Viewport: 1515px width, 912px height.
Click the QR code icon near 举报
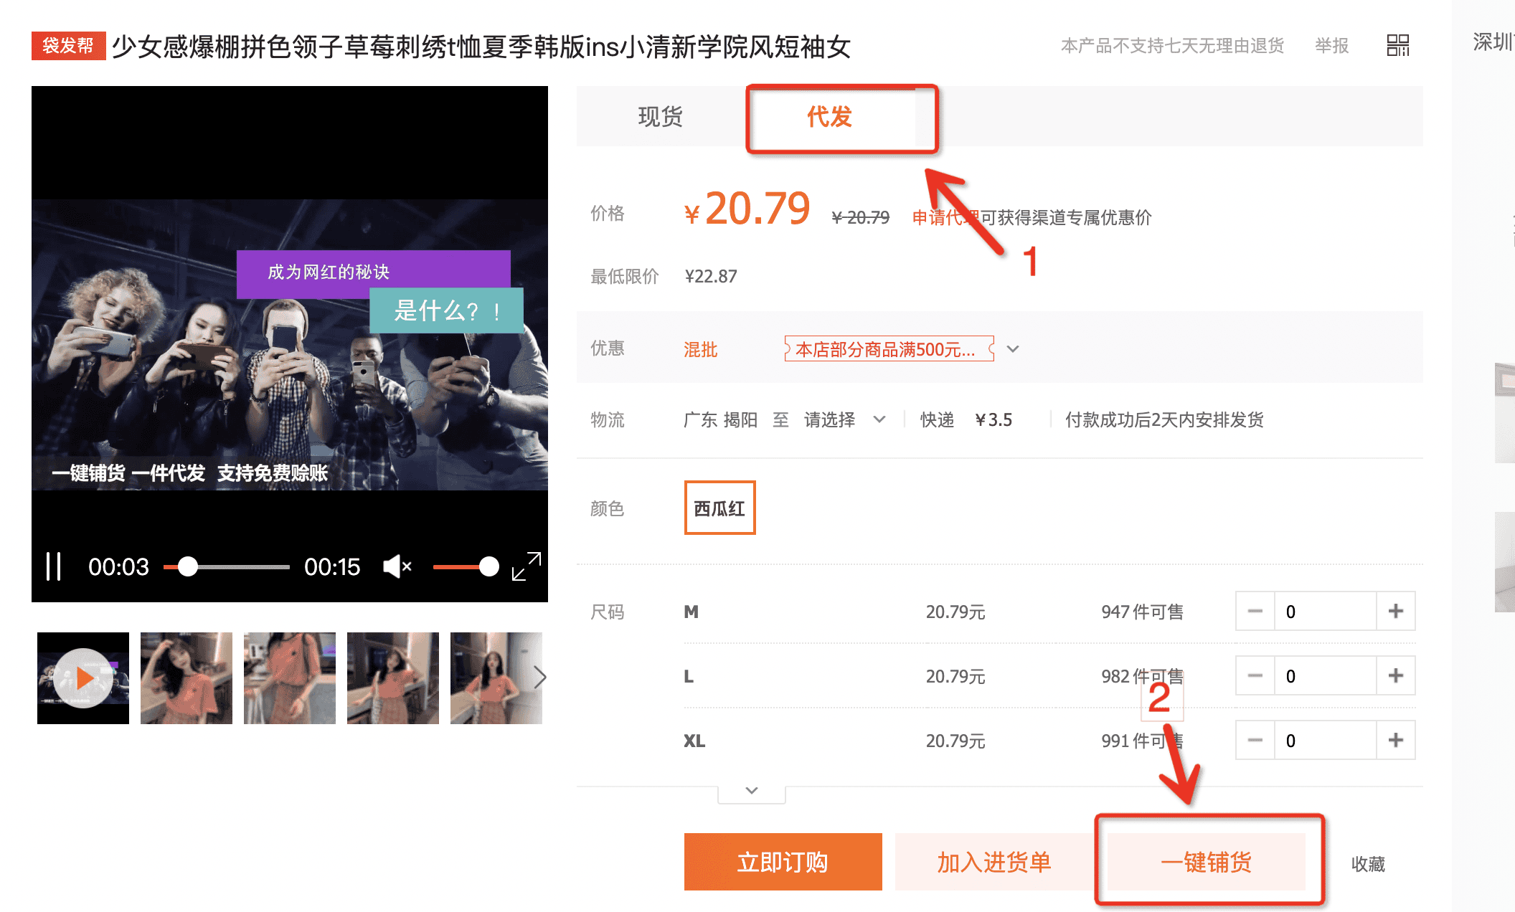[1397, 45]
